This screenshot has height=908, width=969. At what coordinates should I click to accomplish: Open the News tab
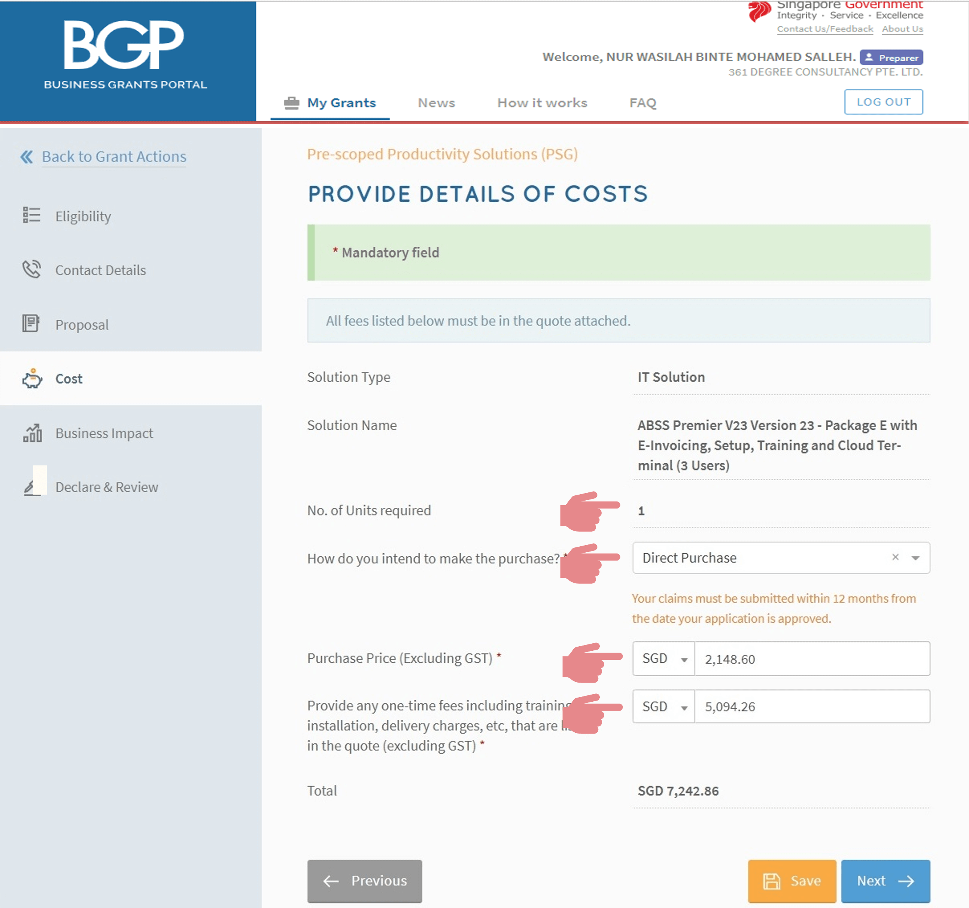(436, 103)
